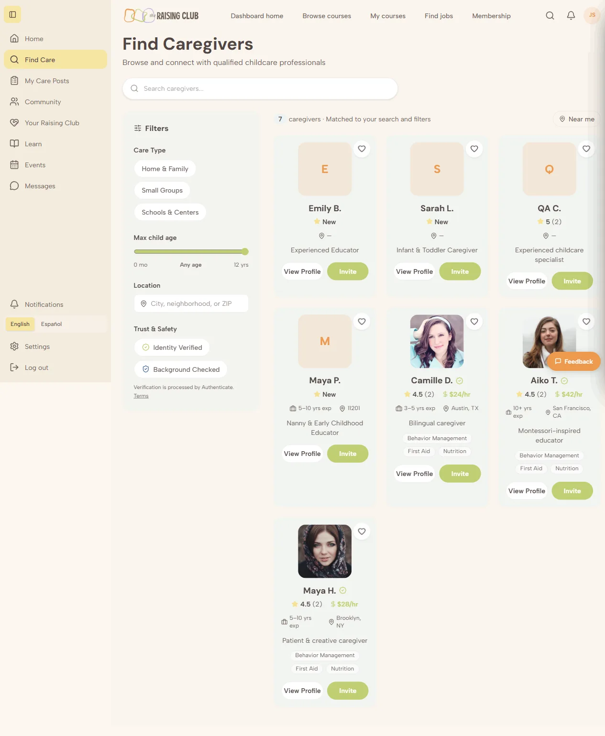Switch language to English
This screenshot has height=736, width=605.
coord(20,324)
